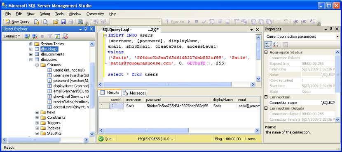Click the Increase Indent icon

point(303,22)
